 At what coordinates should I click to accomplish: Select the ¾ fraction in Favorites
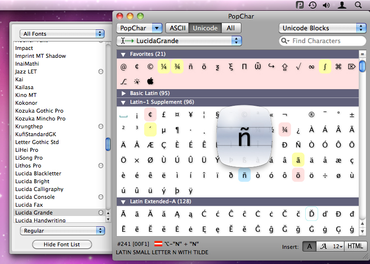pyautogui.click(x=177, y=67)
